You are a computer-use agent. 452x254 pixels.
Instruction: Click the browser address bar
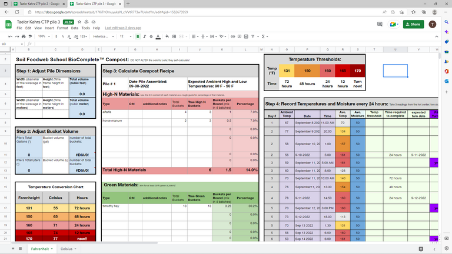pos(202,12)
